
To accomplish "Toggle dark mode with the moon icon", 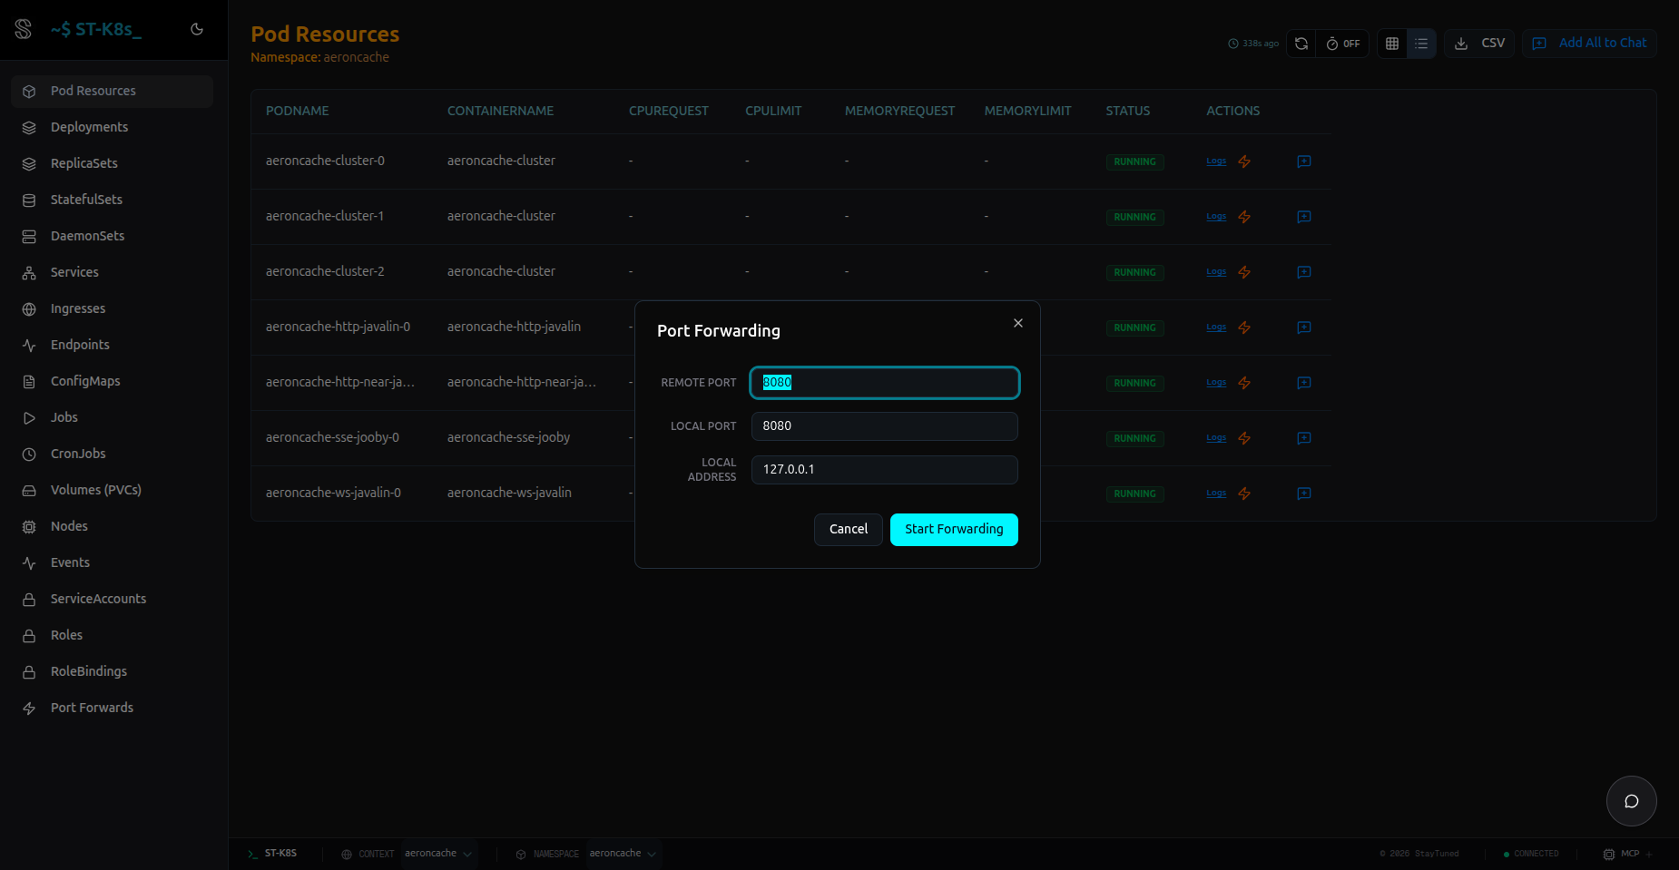I will click(x=197, y=29).
